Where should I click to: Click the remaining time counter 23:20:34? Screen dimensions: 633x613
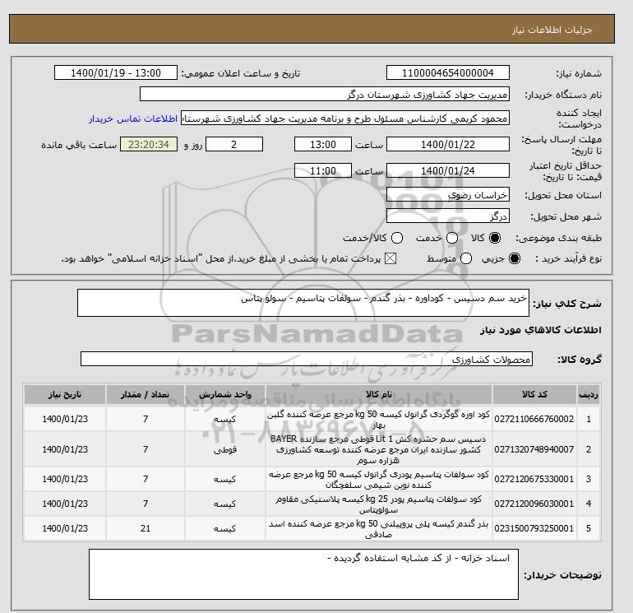[149, 144]
